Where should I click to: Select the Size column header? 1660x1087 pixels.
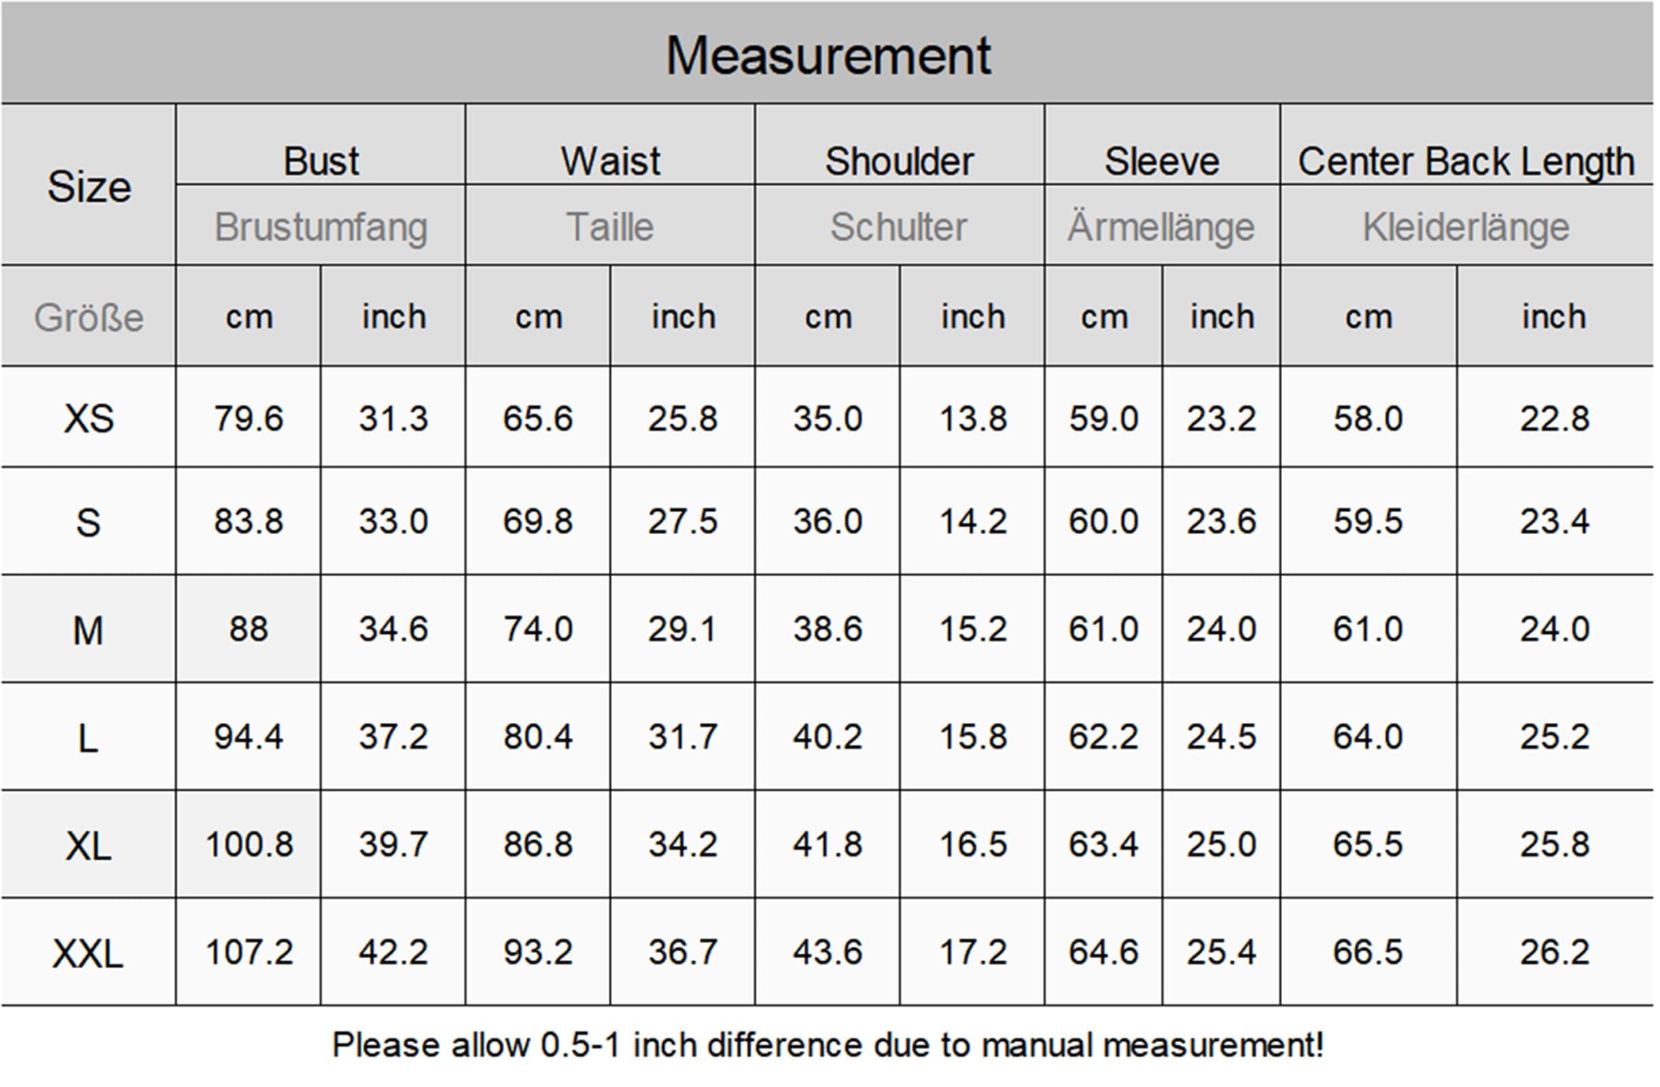[88, 187]
